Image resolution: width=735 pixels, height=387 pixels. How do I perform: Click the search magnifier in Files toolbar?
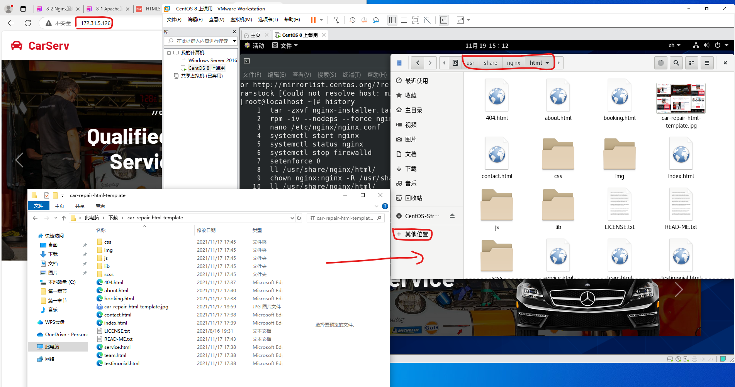[676, 63]
